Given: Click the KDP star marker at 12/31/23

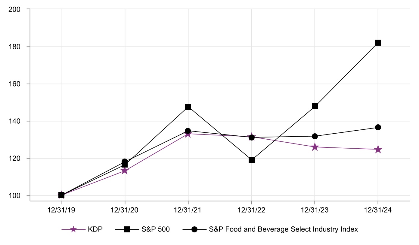Looking at the screenshot, I should (x=315, y=147).
